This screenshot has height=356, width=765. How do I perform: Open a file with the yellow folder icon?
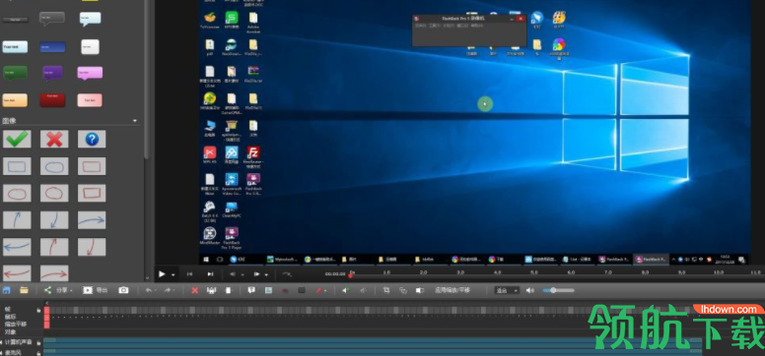24,290
